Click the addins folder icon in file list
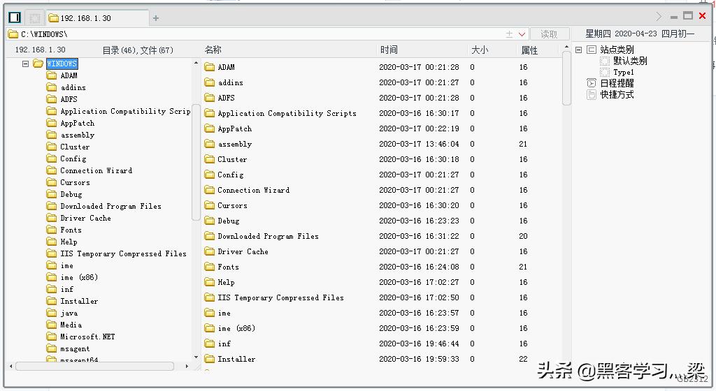716x391 pixels. pyautogui.click(x=210, y=82)
